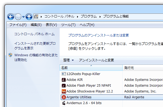Image resolution: width=163 pixels, height=107 pixels.
Task: Click Adobe AIR row publisher cell
Action: (x=144, y=80)
